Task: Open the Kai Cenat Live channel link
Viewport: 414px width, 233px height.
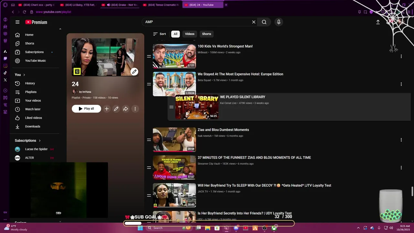Action: [228, 103]
